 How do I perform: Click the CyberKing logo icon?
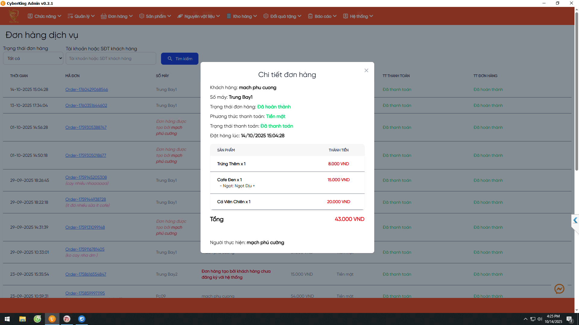click(x=14, y=16)
